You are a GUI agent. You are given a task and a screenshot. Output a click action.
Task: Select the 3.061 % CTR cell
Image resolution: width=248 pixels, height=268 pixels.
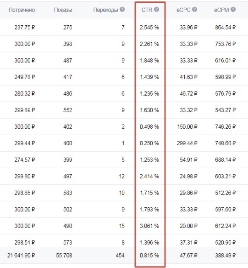[149, 226]
